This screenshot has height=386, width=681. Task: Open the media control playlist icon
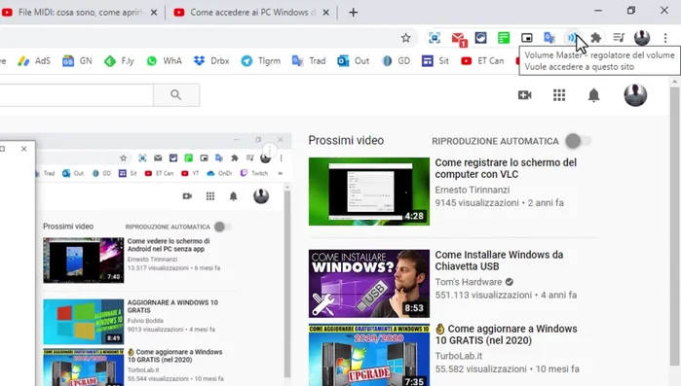pyautogui.click(x=619, y=38)
